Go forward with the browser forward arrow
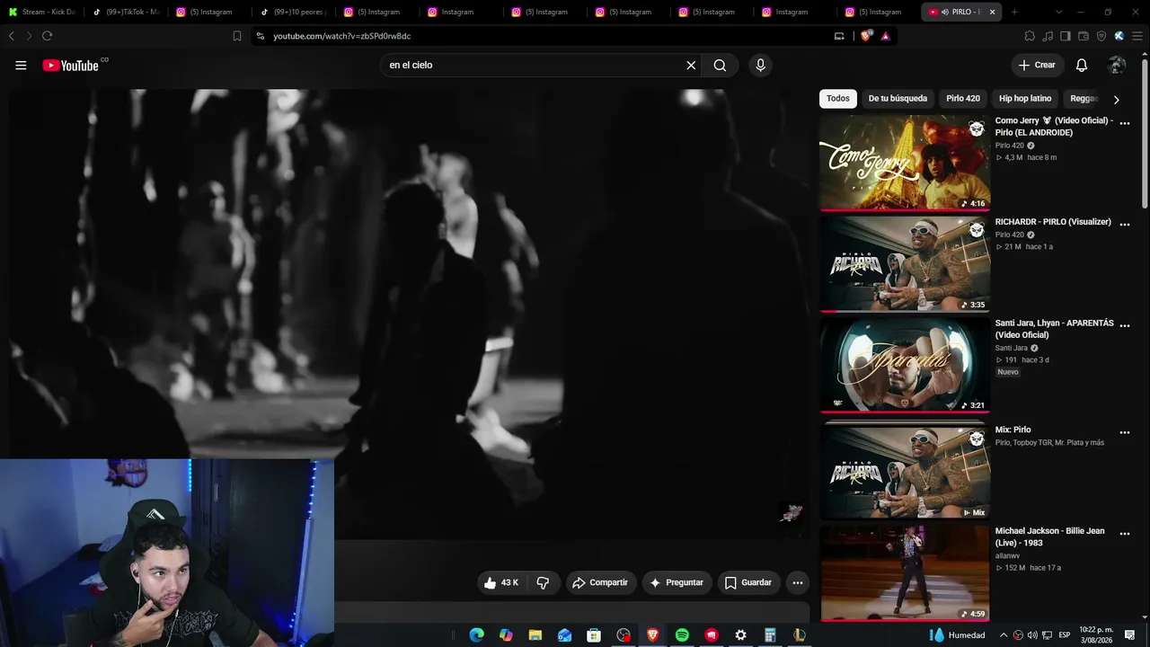This screenshot has height=647, width=1150. click(29, 36)
